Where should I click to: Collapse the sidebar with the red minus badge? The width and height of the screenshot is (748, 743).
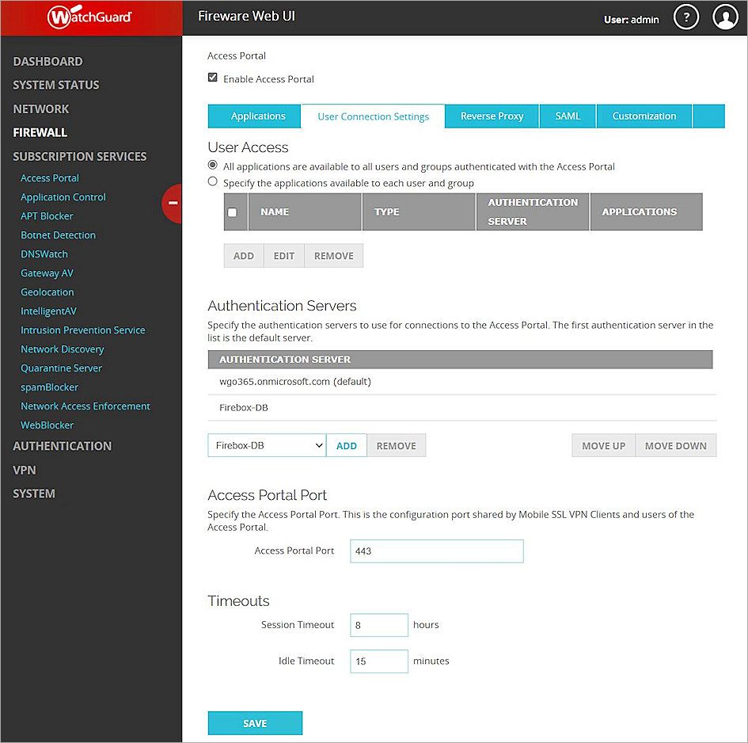point(173,204)
